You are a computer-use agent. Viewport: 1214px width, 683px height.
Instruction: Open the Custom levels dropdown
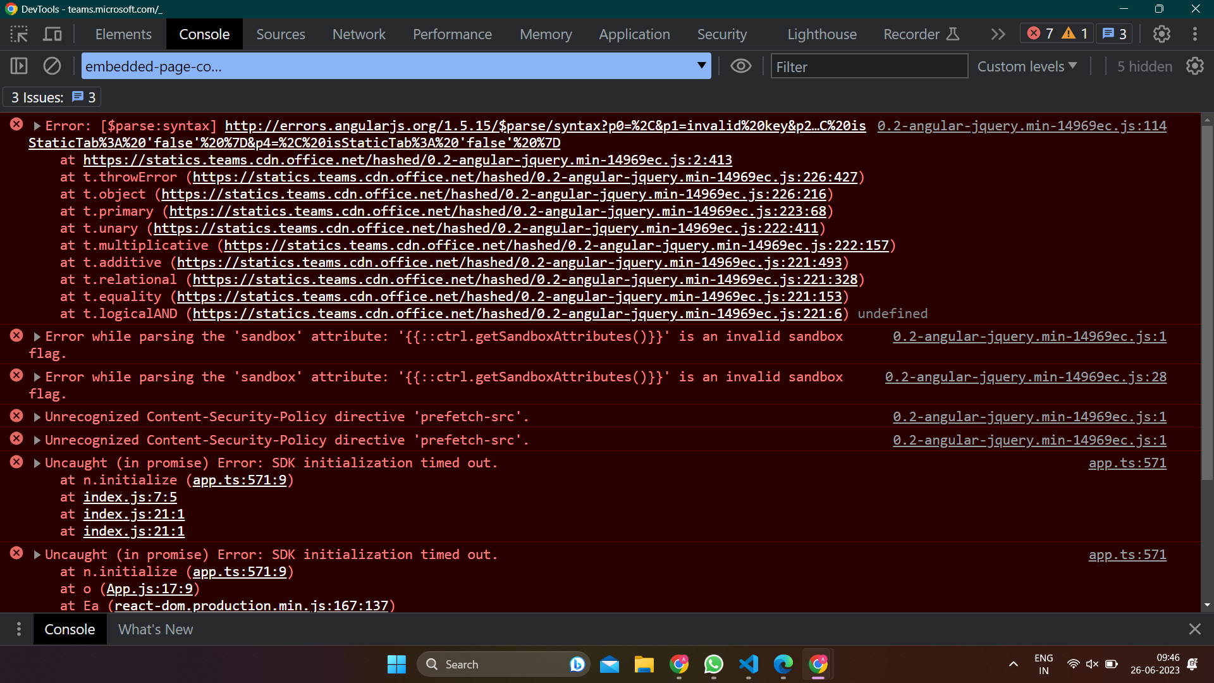pyautogui.click(x=1027, y=66)
